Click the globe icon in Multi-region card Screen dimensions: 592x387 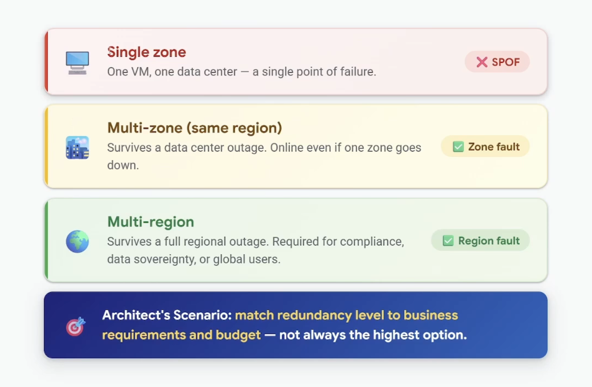click(77, 241)
